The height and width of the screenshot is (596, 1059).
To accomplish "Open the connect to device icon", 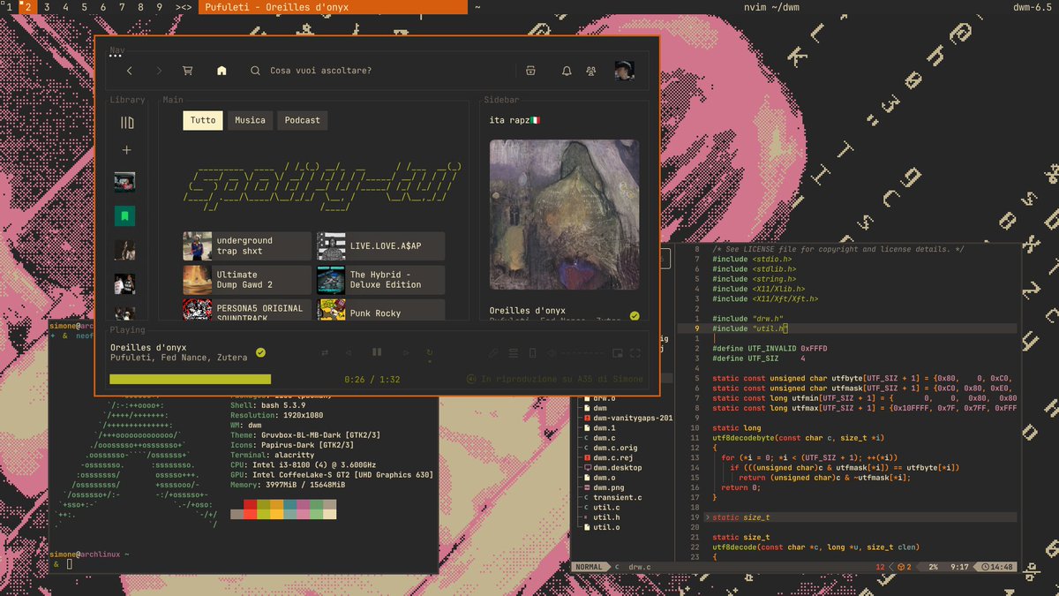I will tap(531, 353).
